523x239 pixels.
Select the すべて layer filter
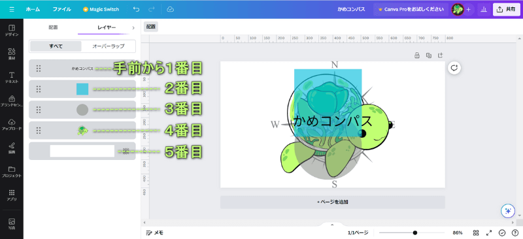pyautogui.click(x=56, y=46)
